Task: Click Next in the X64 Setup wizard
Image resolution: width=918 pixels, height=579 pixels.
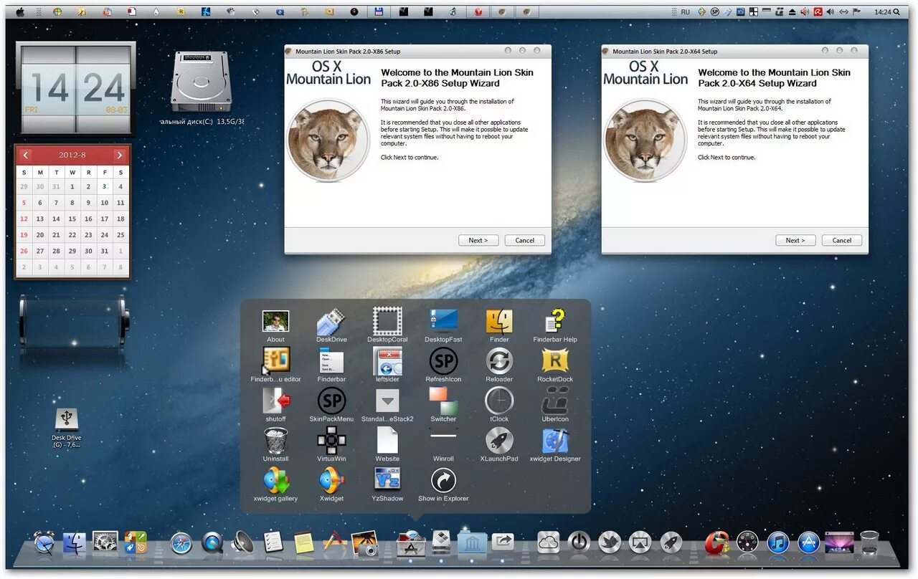Action: click(x=795, y=240)
